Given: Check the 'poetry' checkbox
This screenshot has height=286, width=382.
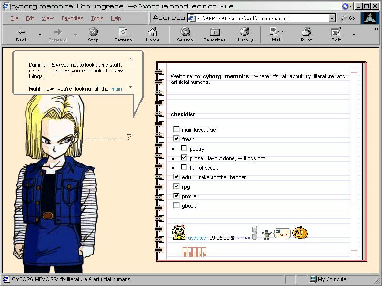Looking at the screenshot, I should 184,148.
